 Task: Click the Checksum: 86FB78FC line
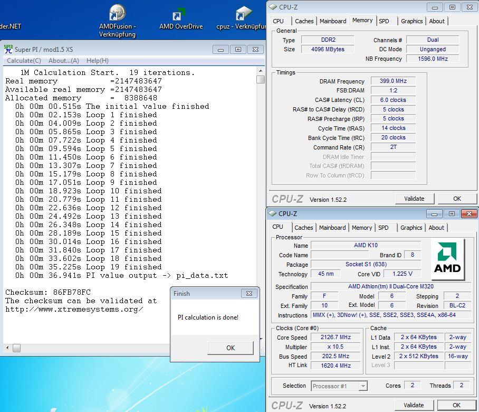[47, 292]
